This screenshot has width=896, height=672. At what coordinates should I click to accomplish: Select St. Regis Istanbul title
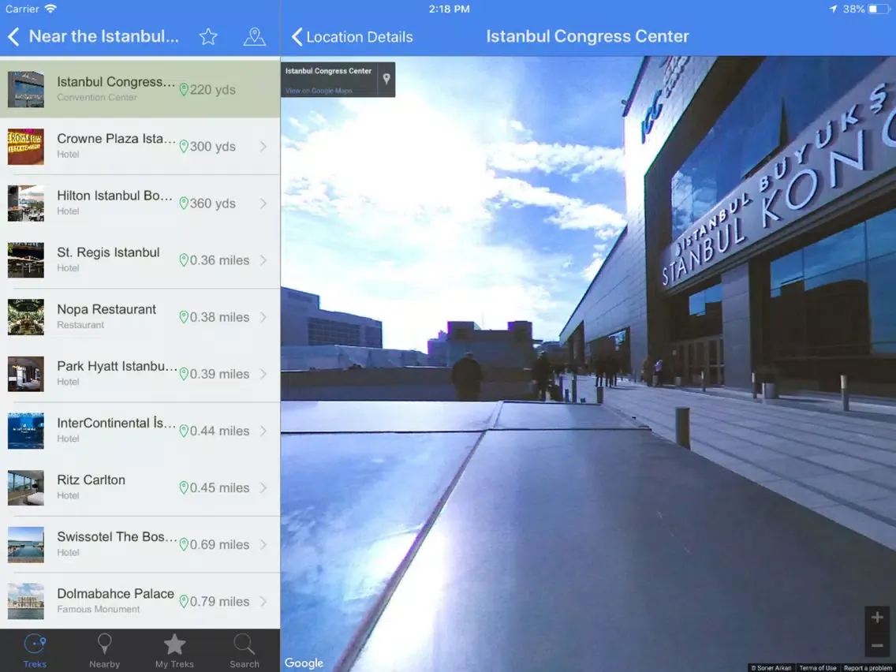[108, 252]
